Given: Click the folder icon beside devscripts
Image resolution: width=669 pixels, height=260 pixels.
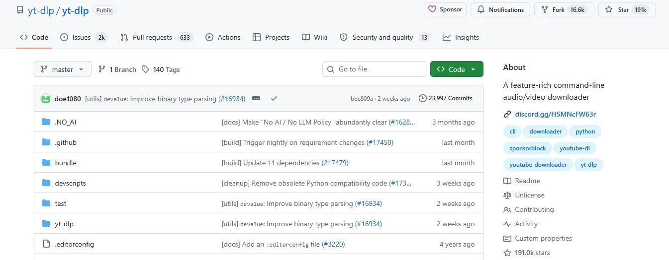Looking at the screenshot, I should pos(46,183).
